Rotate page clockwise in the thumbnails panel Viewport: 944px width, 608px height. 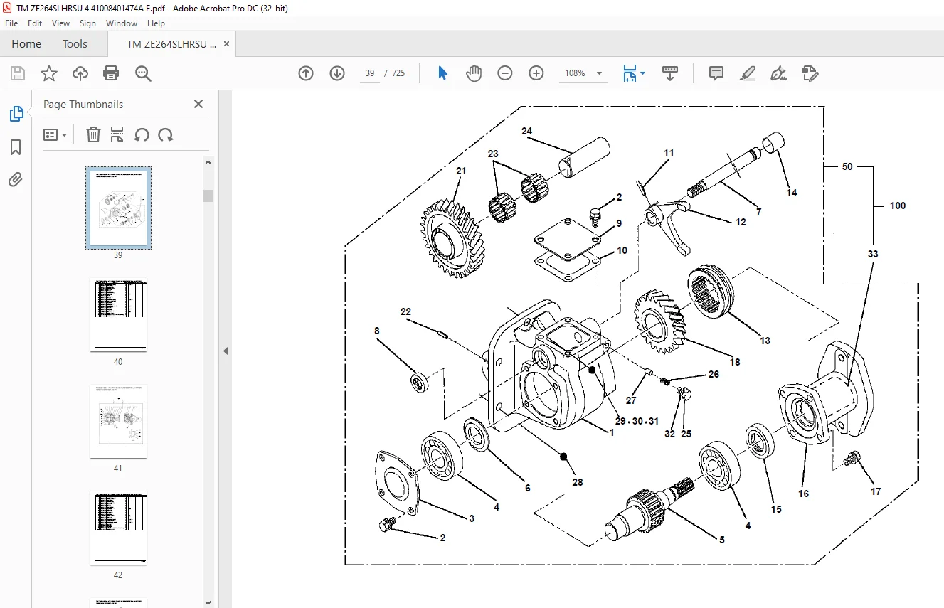click(166, 135)
